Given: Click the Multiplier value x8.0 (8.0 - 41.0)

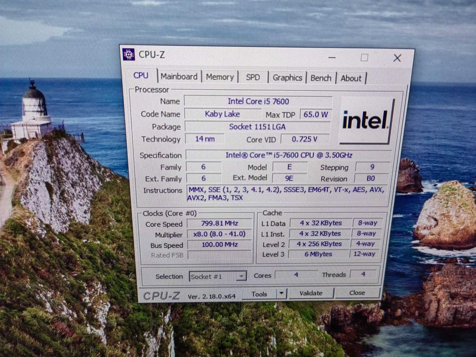Looking at the screenshot, I should 219,234.
